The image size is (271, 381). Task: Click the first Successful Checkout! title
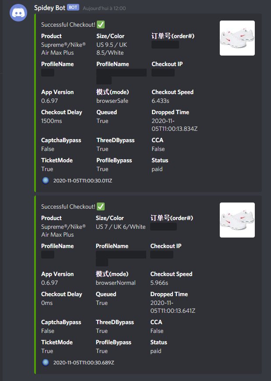coord(68,24)
